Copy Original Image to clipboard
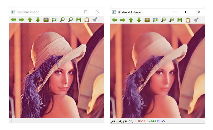The image size is (213, 130). pos(87,20)
